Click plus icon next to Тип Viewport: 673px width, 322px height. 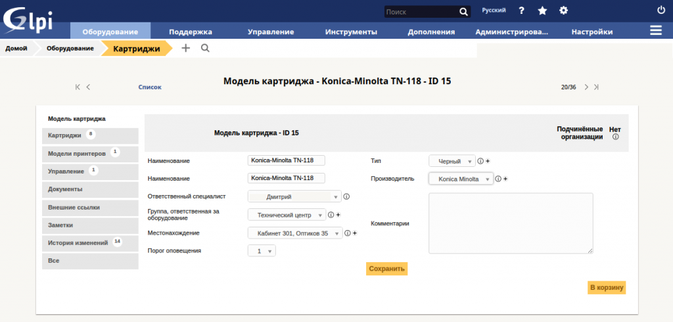tap(488, 161)
